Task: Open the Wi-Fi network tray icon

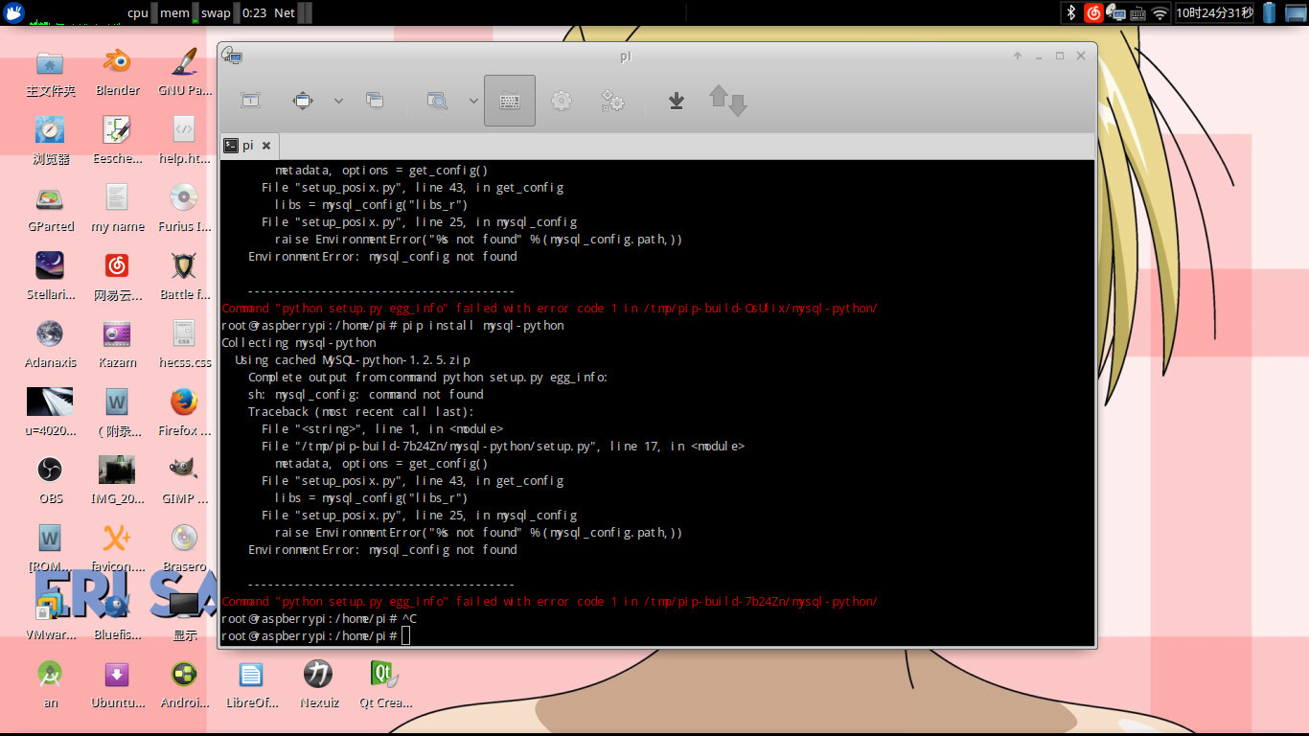Action: tap(1160, 13)
